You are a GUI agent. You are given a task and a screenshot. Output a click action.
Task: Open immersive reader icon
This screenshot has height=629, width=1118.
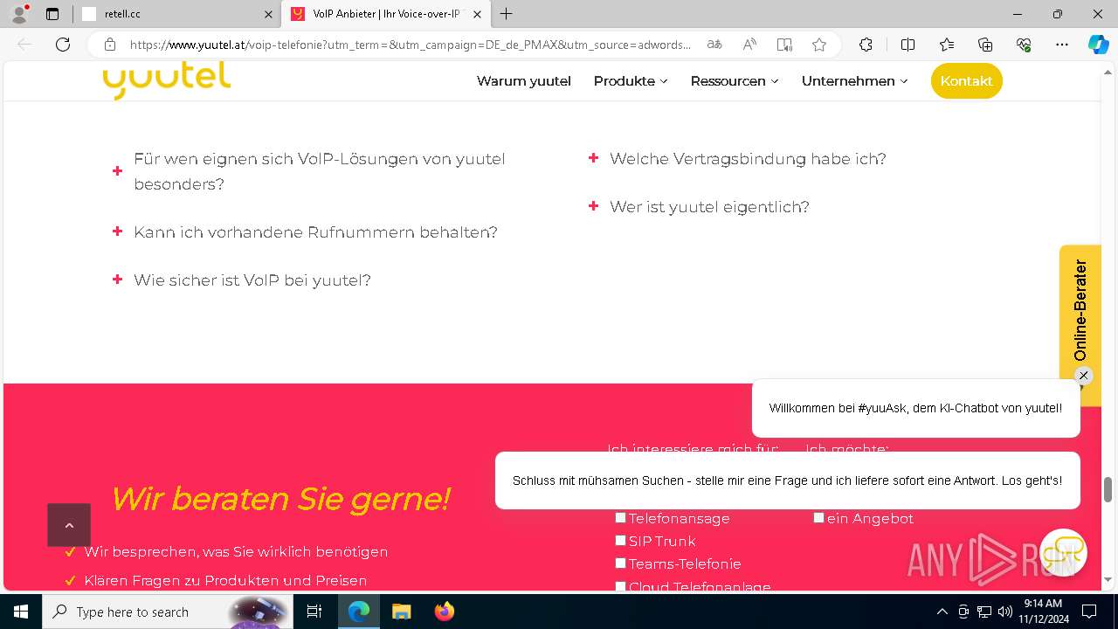784,45
